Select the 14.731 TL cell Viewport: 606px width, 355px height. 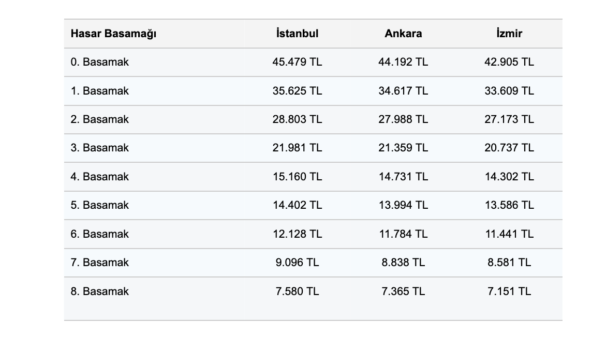pos(403,177)
